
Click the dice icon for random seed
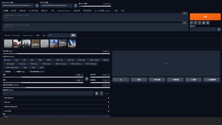(97, 93)
